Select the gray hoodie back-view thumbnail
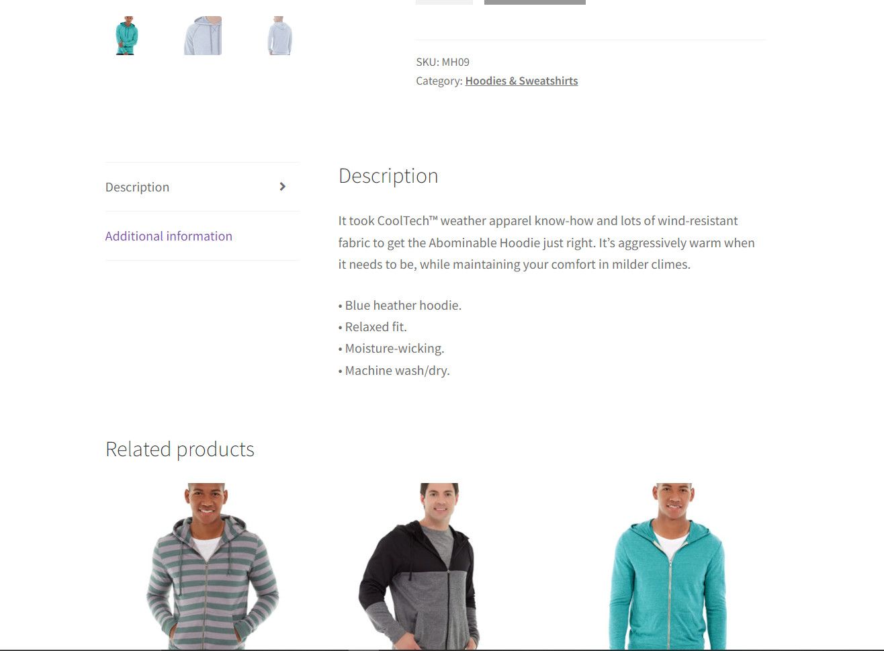 279,36
